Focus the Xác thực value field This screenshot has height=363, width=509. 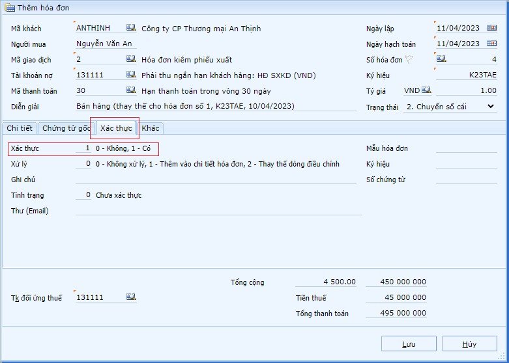83,148
